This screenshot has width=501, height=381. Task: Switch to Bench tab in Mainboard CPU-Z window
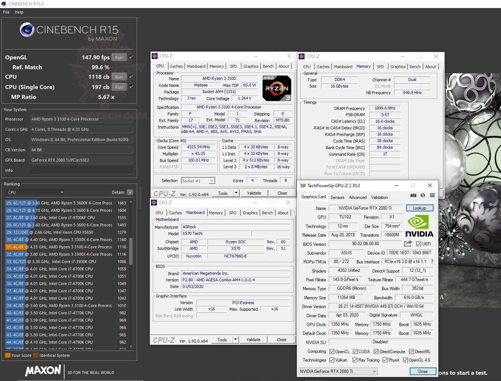[268, 213]
